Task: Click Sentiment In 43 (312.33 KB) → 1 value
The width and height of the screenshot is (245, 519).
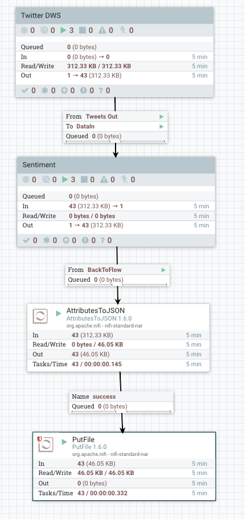Action: 96,206
